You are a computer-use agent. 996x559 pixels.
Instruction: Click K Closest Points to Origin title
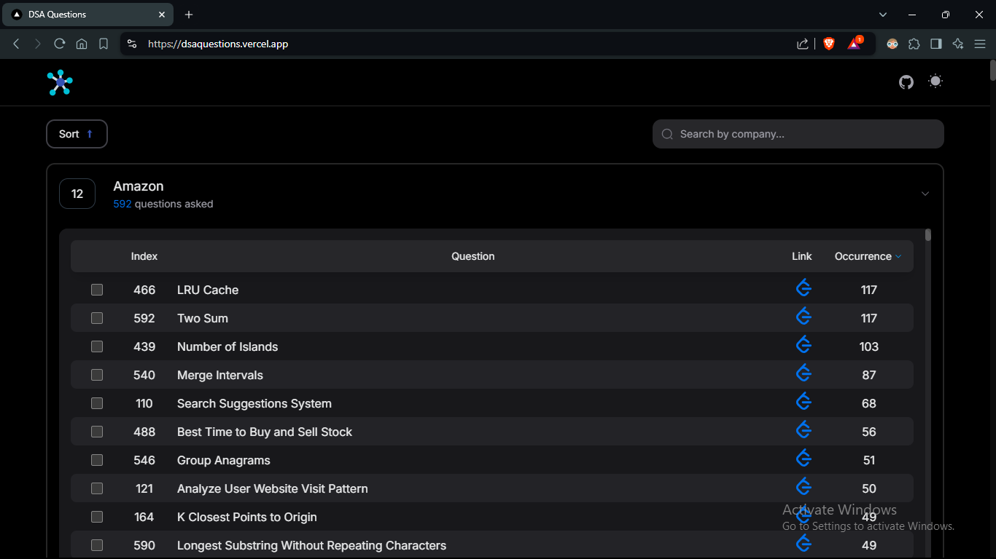(247, 517)
